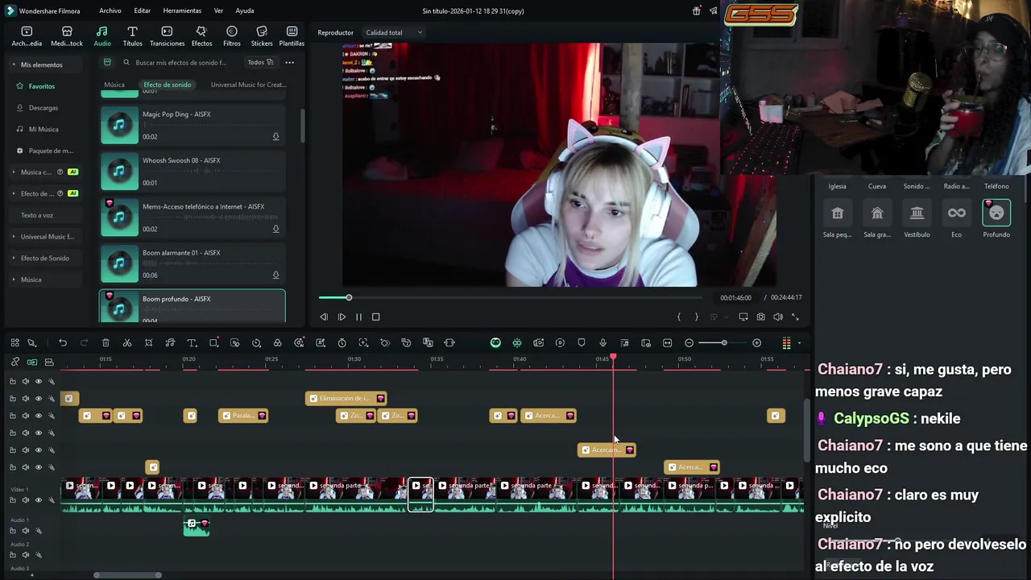This screenshot has height=580, width=1031.
Task: Click the timeline zoom slider handle
Action: tap(724, 343)
